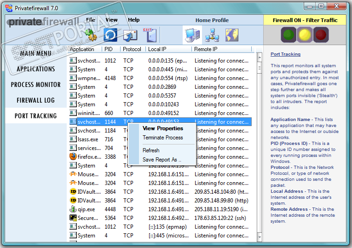Click the settings toolbar icon with gears
The width and height of the screenshot is (352, 248).
(91, 35)
